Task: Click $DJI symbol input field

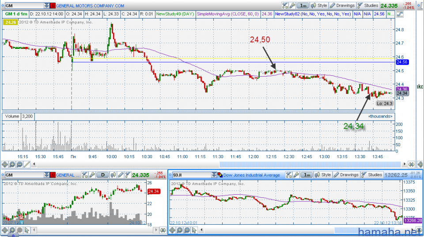Action: (x=192, y=175)
